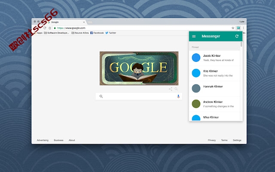Open Mike Klinker's avatar

(x=196, y=118)
